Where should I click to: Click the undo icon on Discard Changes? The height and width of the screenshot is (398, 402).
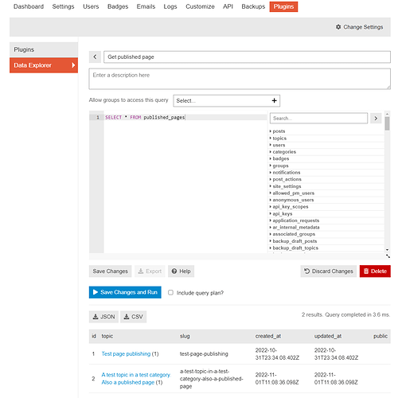(x=307, y=271)
